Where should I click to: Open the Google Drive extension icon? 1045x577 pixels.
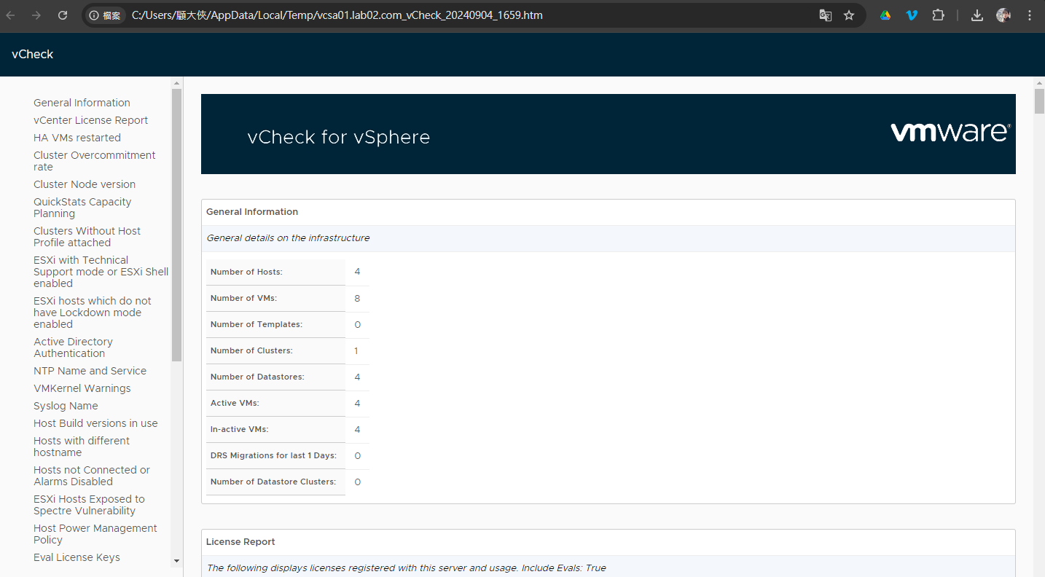pyautogui.click(x=885, y=15)
